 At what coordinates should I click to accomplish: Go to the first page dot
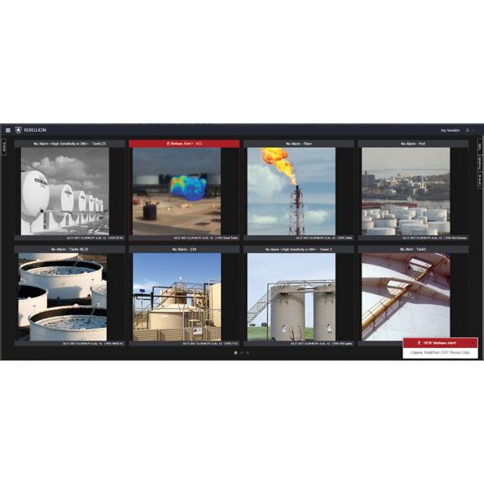click(x=236, y=353)
